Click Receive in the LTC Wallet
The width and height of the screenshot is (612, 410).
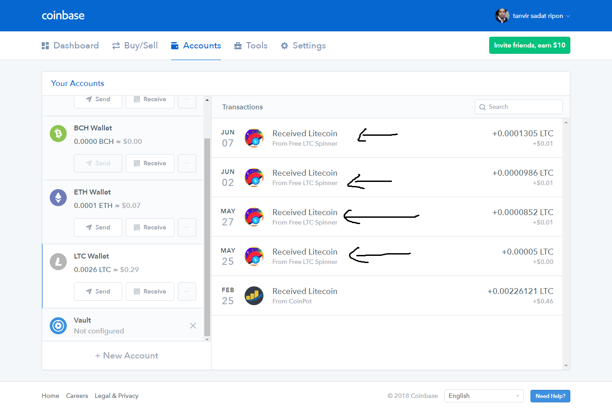pyautogui.click(x=150, y=292)
